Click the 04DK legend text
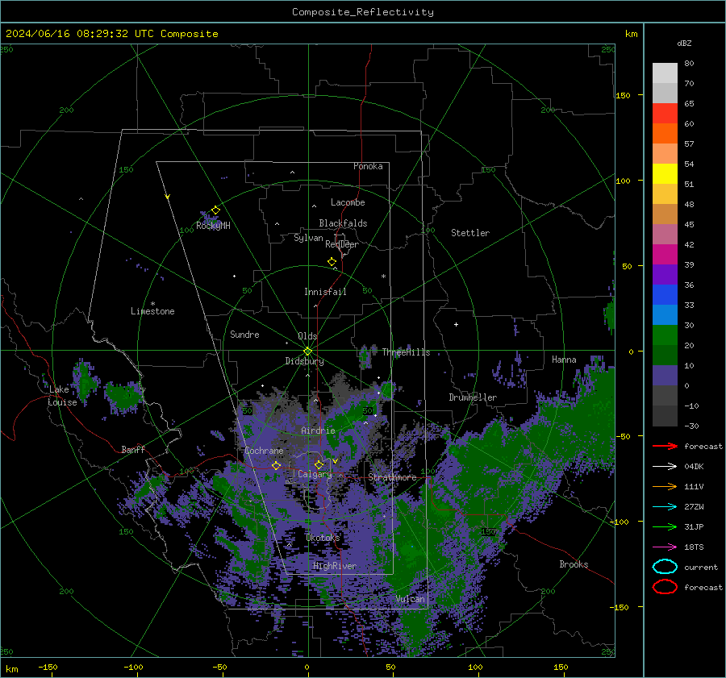726x678 pixels. click(x=694, y=467)
